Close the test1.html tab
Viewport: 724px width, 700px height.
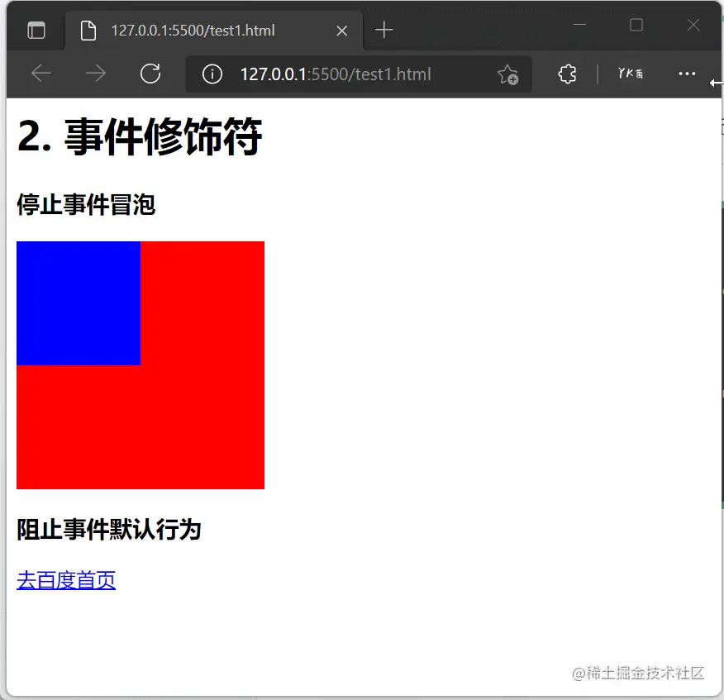tap(342, 30)
